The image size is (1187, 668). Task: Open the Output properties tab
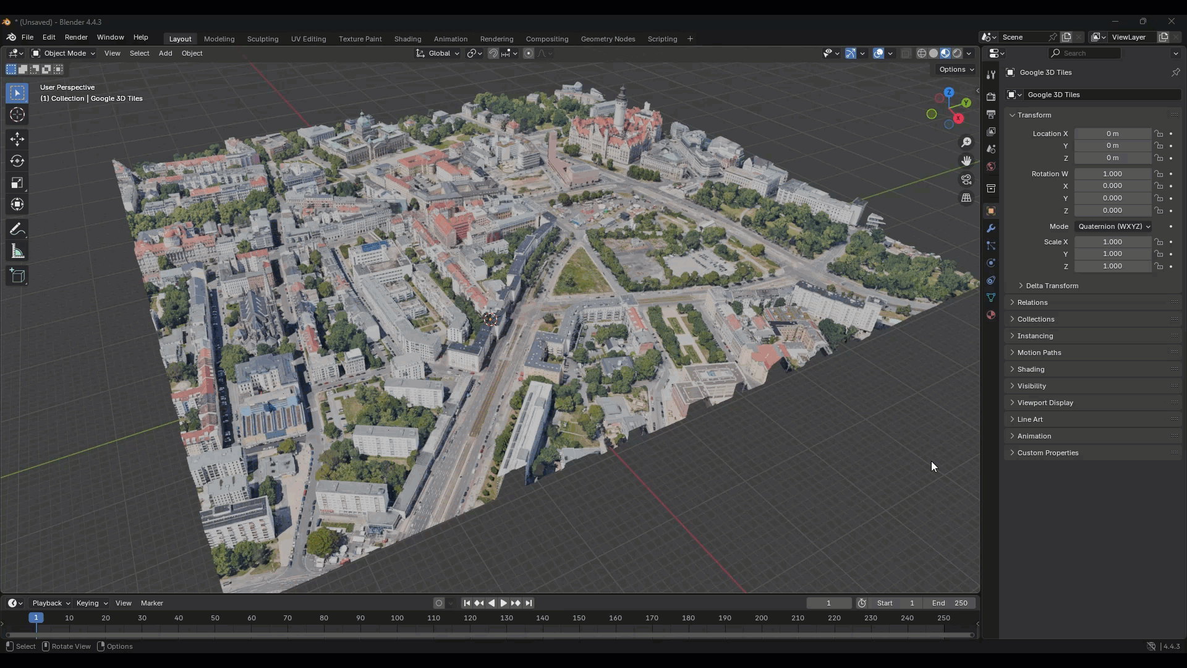pyautogui.click(x=991, y=114)
